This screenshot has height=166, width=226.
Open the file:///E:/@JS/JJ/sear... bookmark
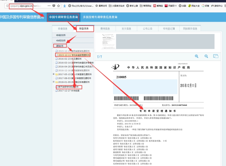[81, 6]
